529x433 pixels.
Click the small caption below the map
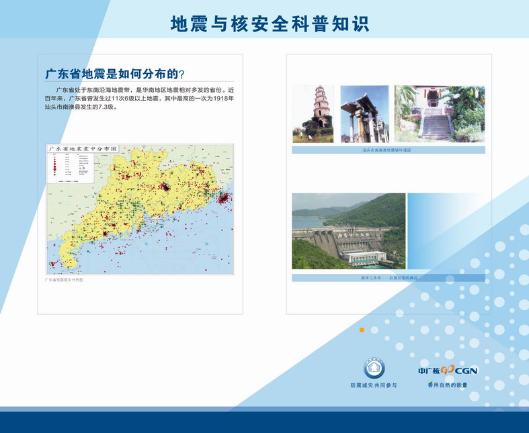(64, 280)
